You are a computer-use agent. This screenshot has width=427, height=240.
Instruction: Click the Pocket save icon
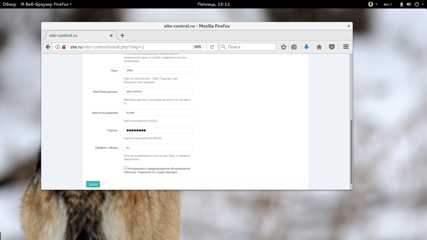coord(332,47)
